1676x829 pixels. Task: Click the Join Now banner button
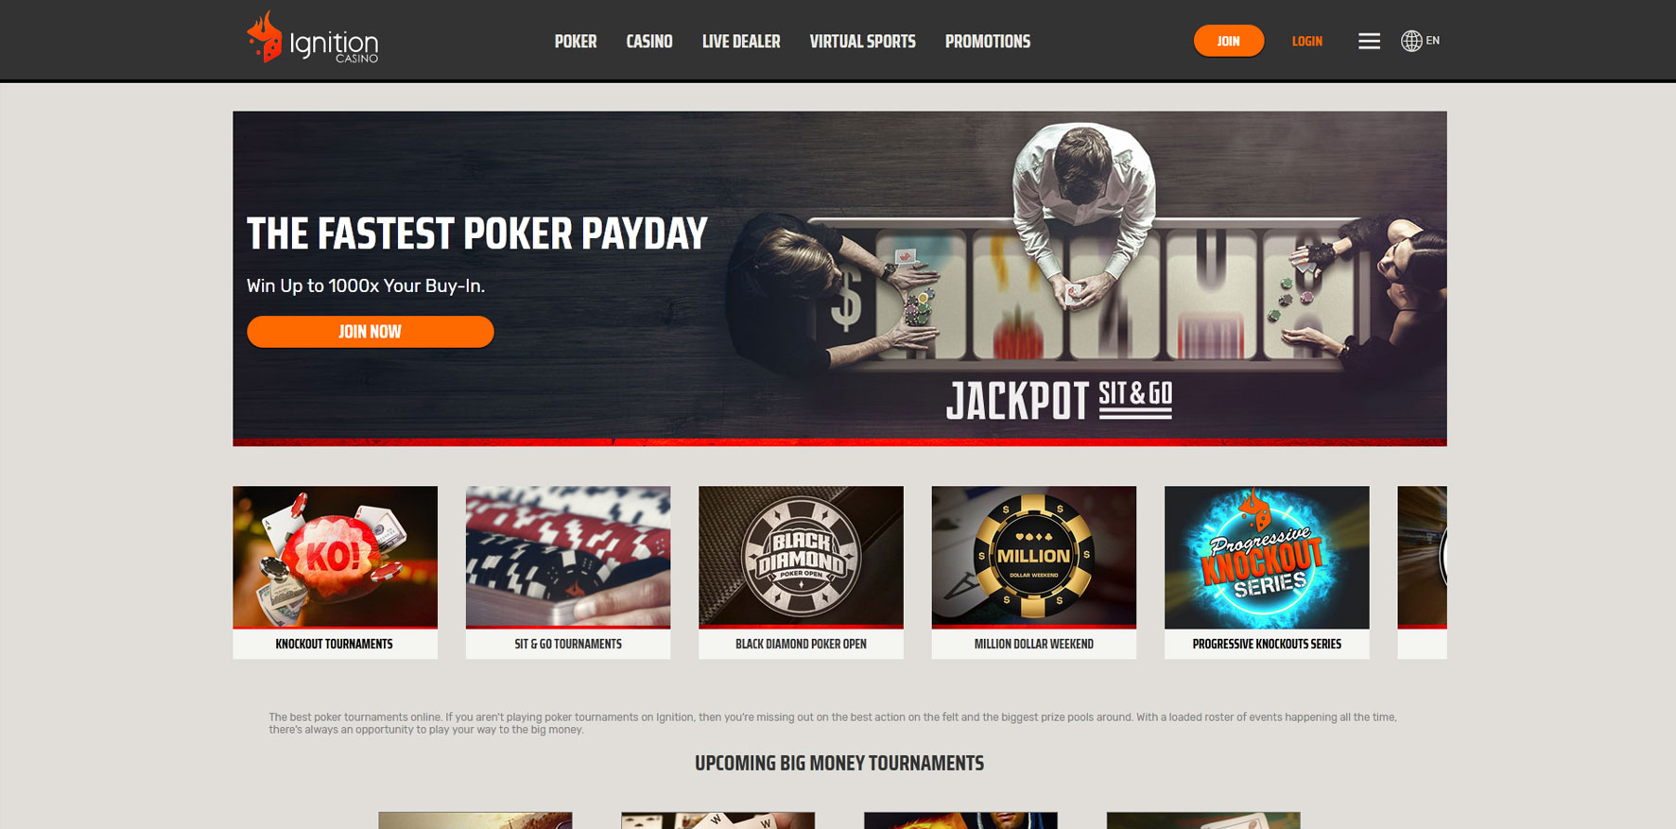pos(370,332)
